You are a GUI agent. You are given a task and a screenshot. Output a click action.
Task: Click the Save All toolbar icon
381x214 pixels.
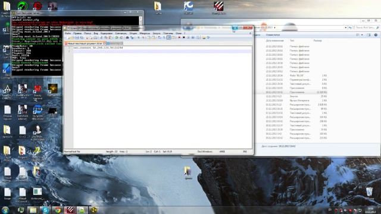point(82,37)
